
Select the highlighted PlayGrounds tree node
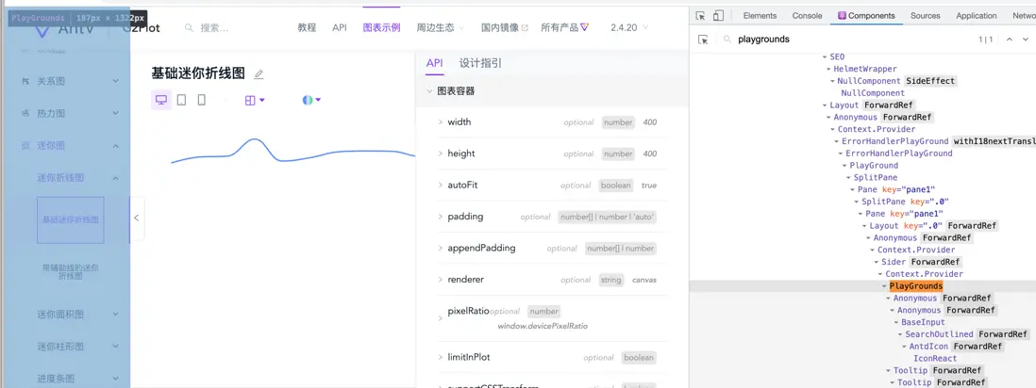pos(916,285)
